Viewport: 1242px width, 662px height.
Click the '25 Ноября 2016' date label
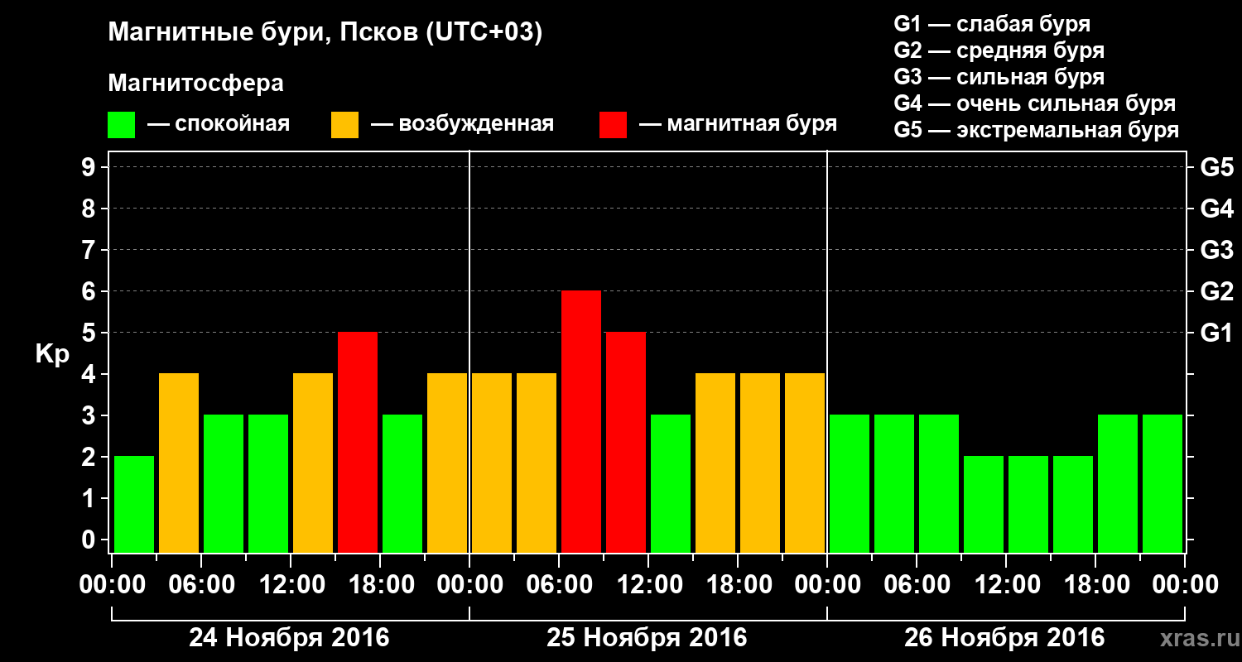[x=647, y=638]
